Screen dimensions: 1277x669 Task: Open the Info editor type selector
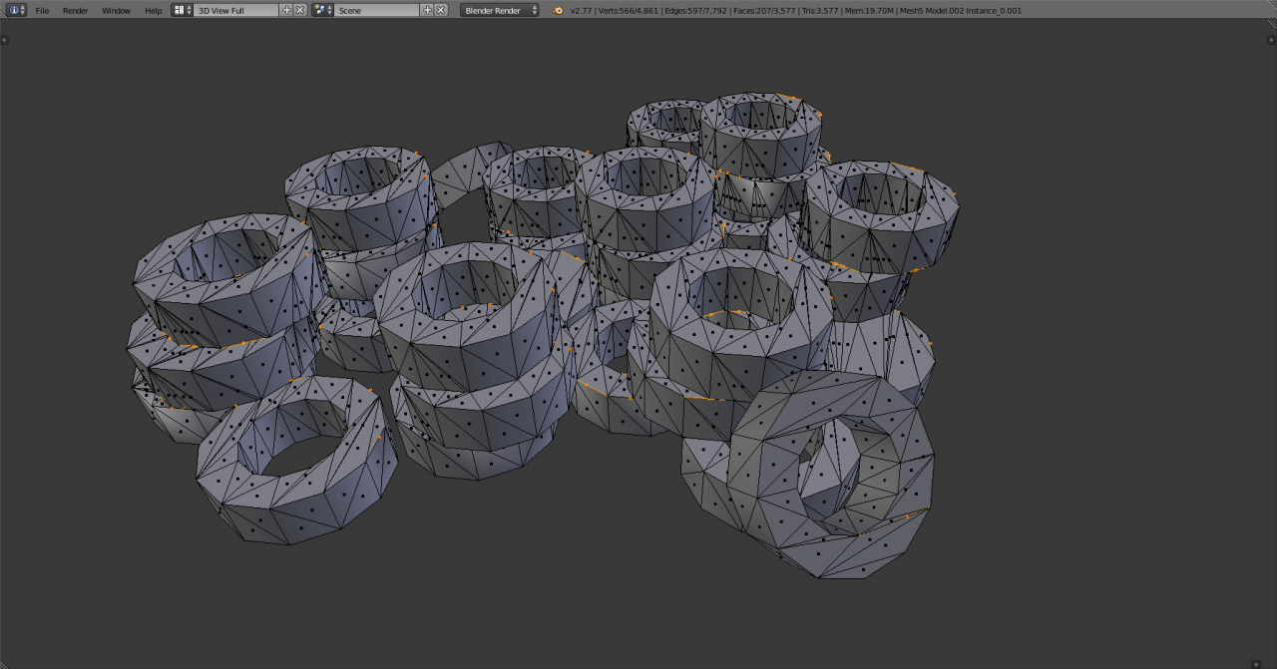point(17,10)
